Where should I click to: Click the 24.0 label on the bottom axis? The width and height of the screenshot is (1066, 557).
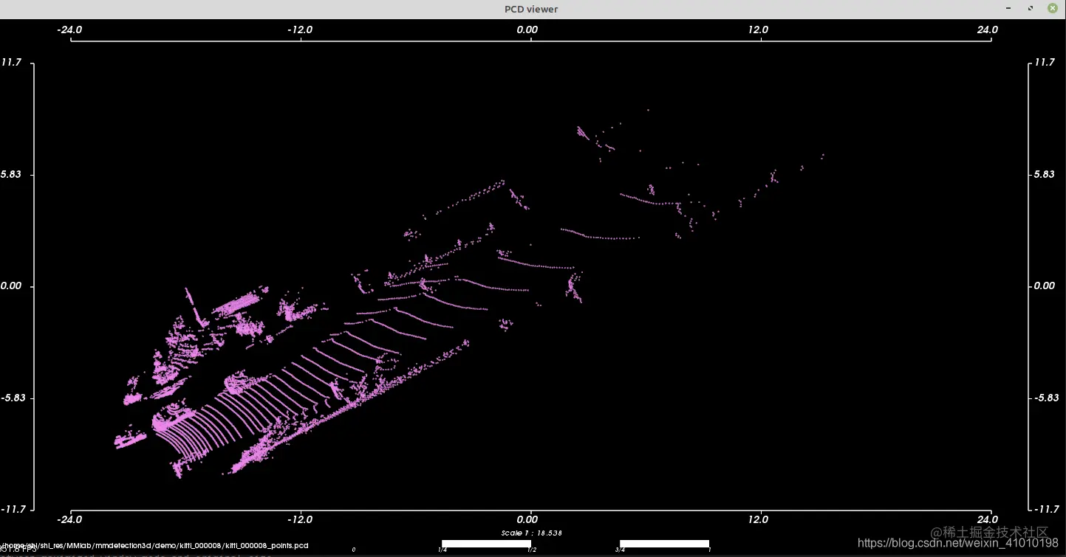point(988,519)
